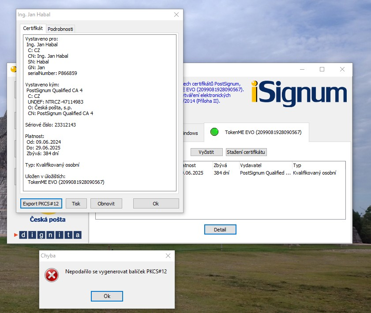The height and width of the screenshot is (313, 371).
Task: Maximize the iSignum main window
Action: 322,69
